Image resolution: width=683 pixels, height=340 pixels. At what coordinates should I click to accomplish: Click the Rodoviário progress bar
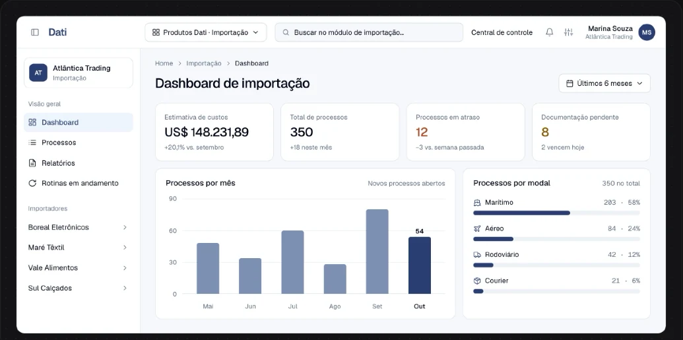pyautogui.click(x=557, y=265)
